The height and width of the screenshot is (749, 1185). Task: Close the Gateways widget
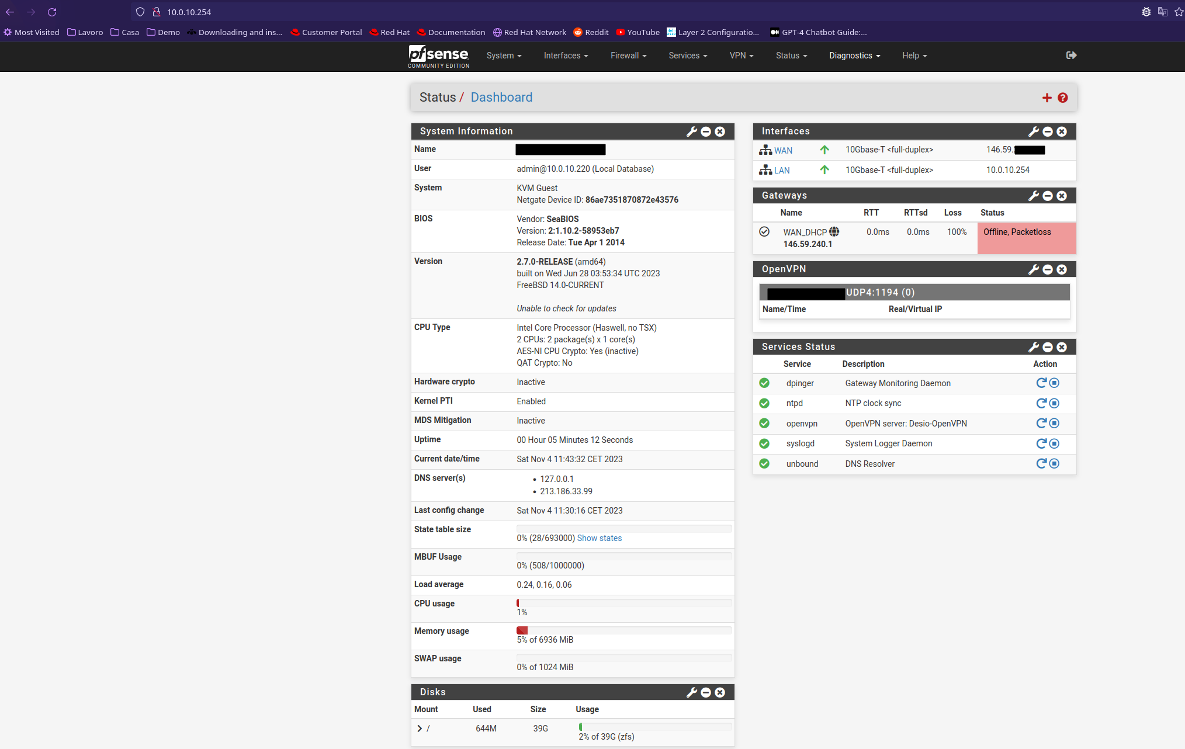[x=1062, y=196]
